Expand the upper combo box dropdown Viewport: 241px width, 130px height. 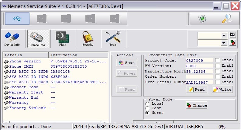point(224,35)
